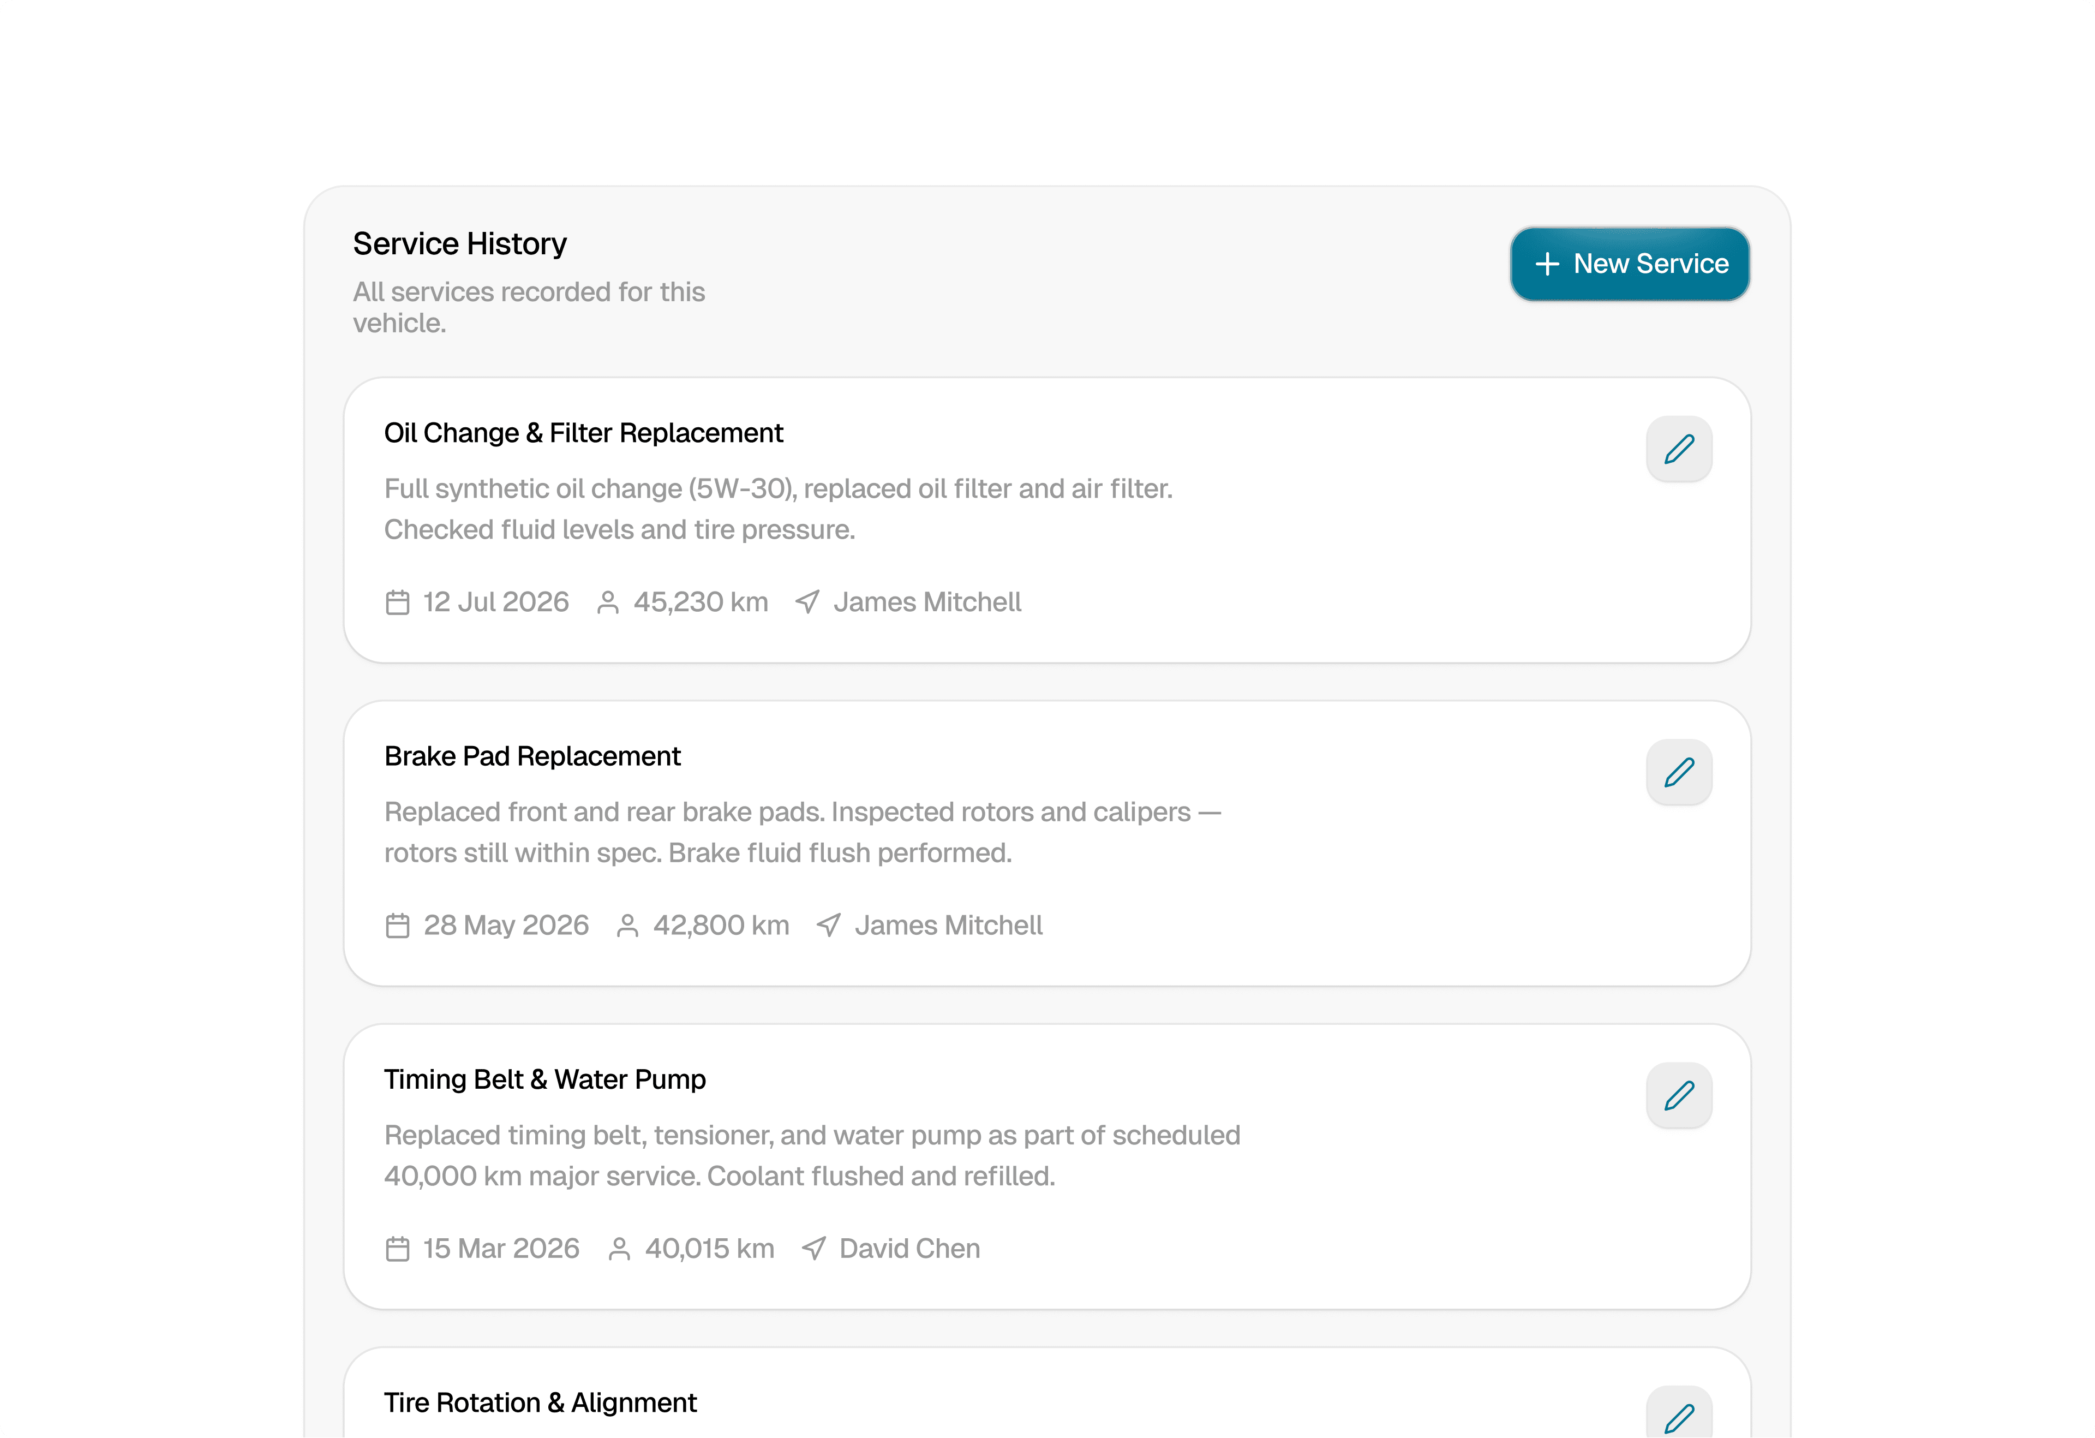Click the 45,230 km mileage value
Image resolution: width=2095 pixels, height=1438 pixels.
(x=701, y=602)
